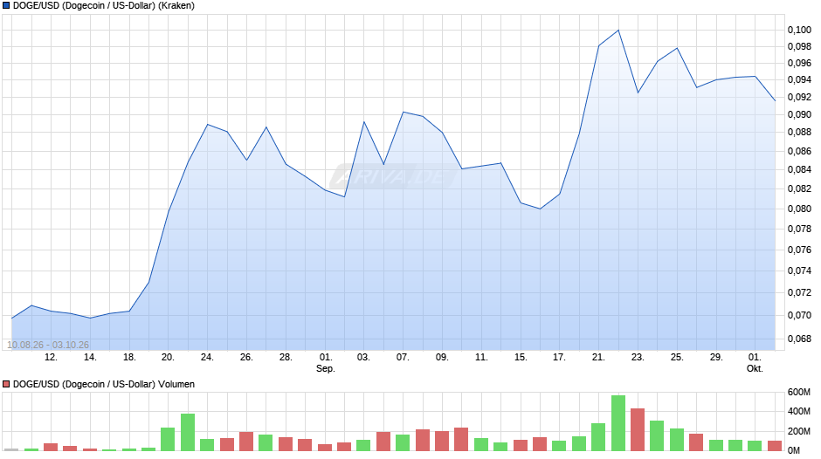Click the '0,100' price axis label
Screen dimensions: 821x459
point(799,30)
